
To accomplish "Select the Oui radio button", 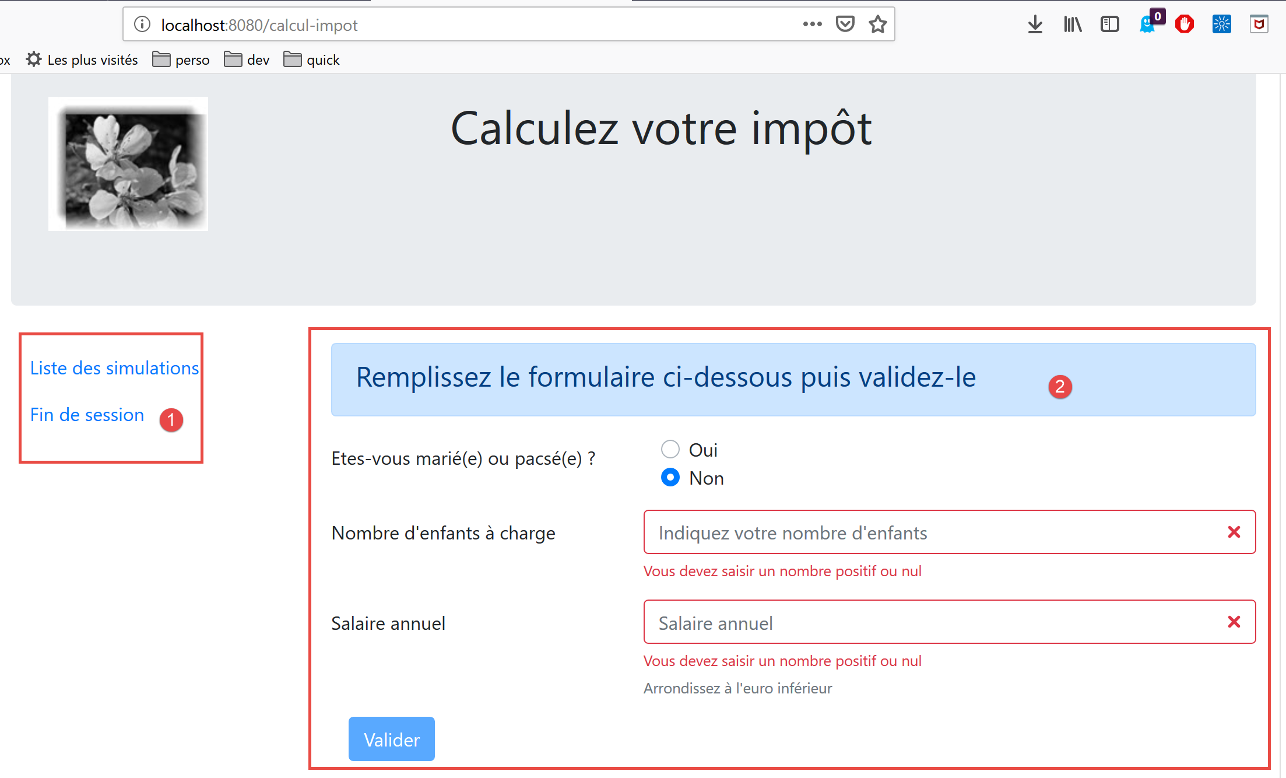I will click(670, 450).
